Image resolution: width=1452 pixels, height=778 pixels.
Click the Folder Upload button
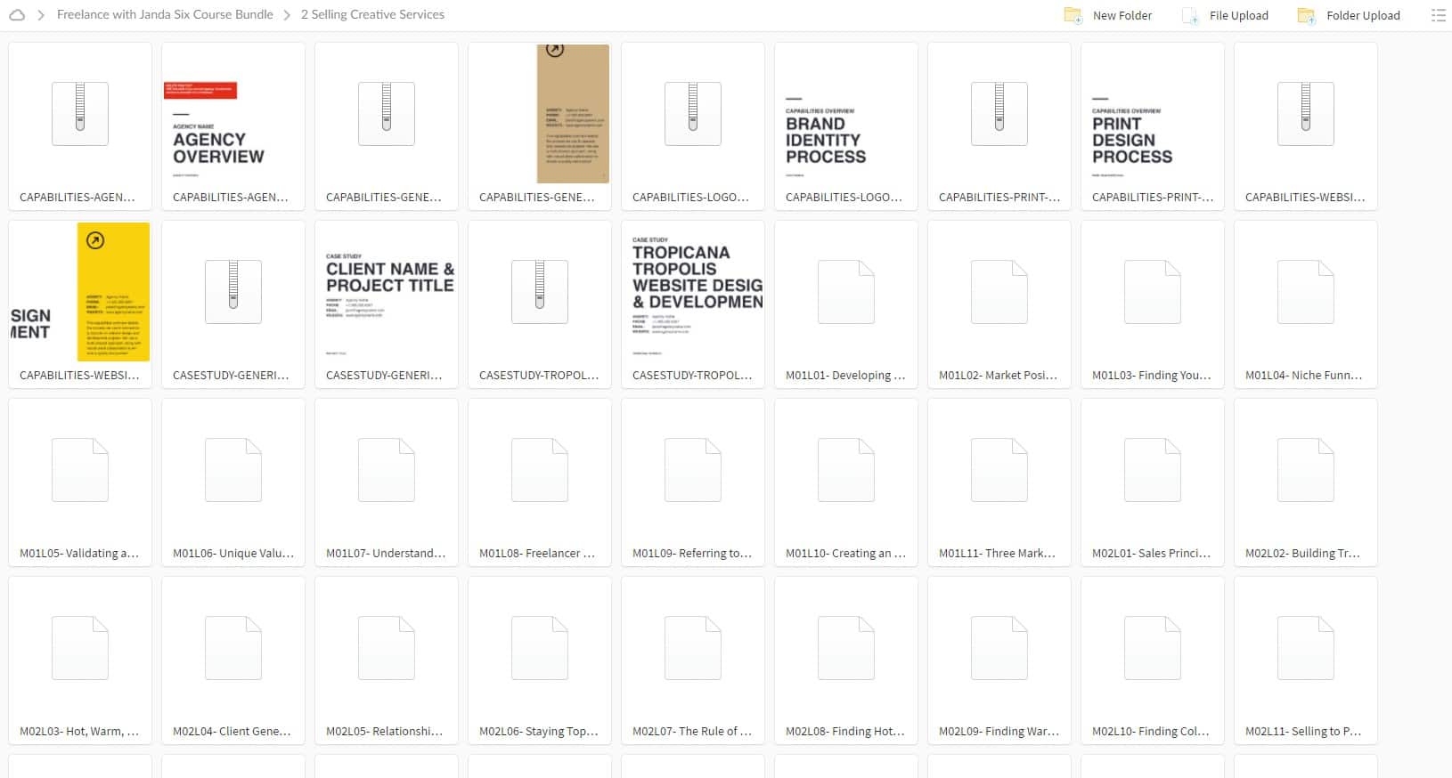point(1349,15)
